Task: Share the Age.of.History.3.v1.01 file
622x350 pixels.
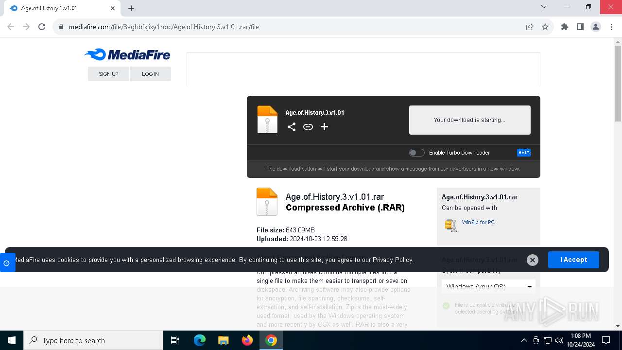Action: tap(292, 127)
